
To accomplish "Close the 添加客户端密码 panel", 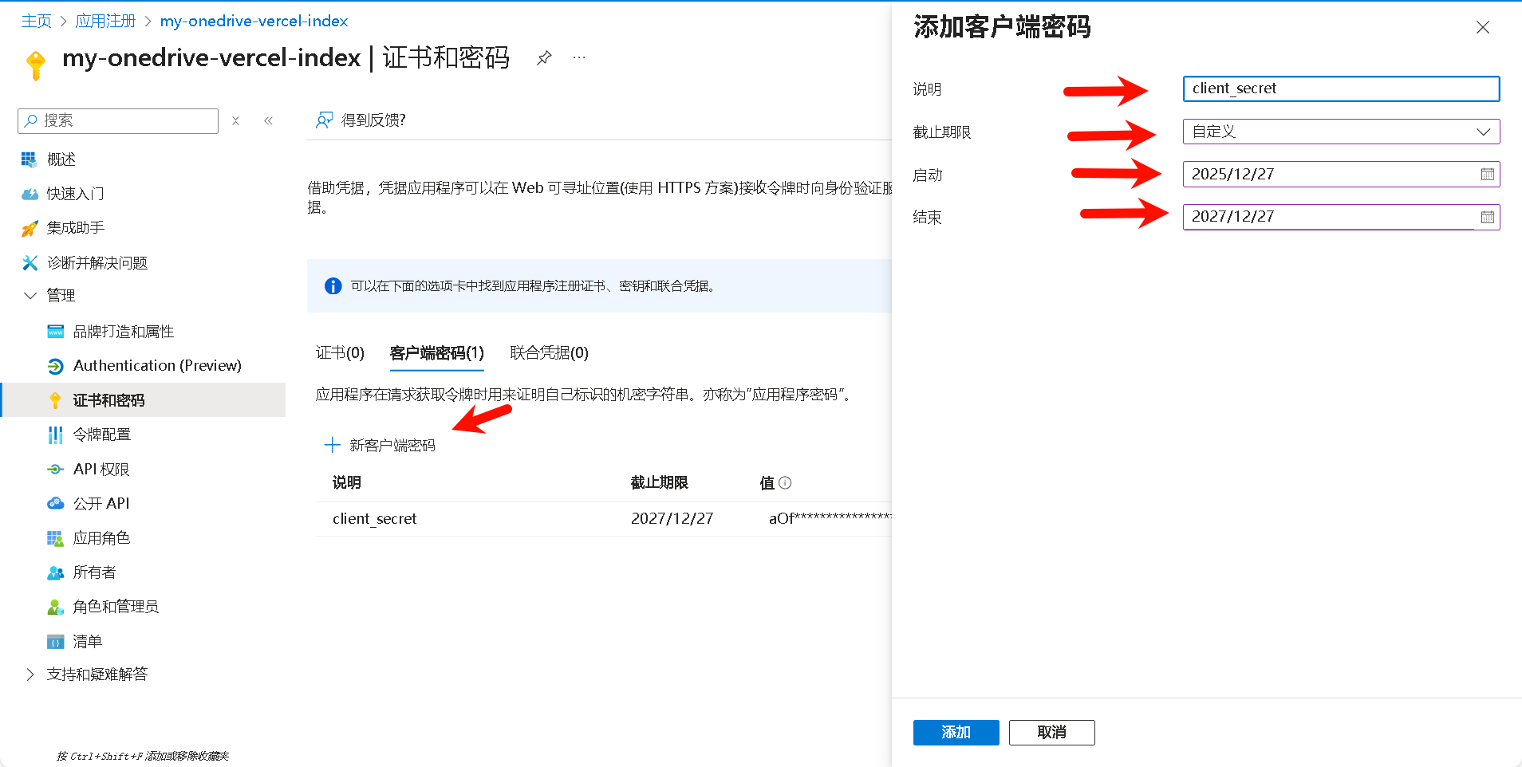I will click(x=1482, y=27).
